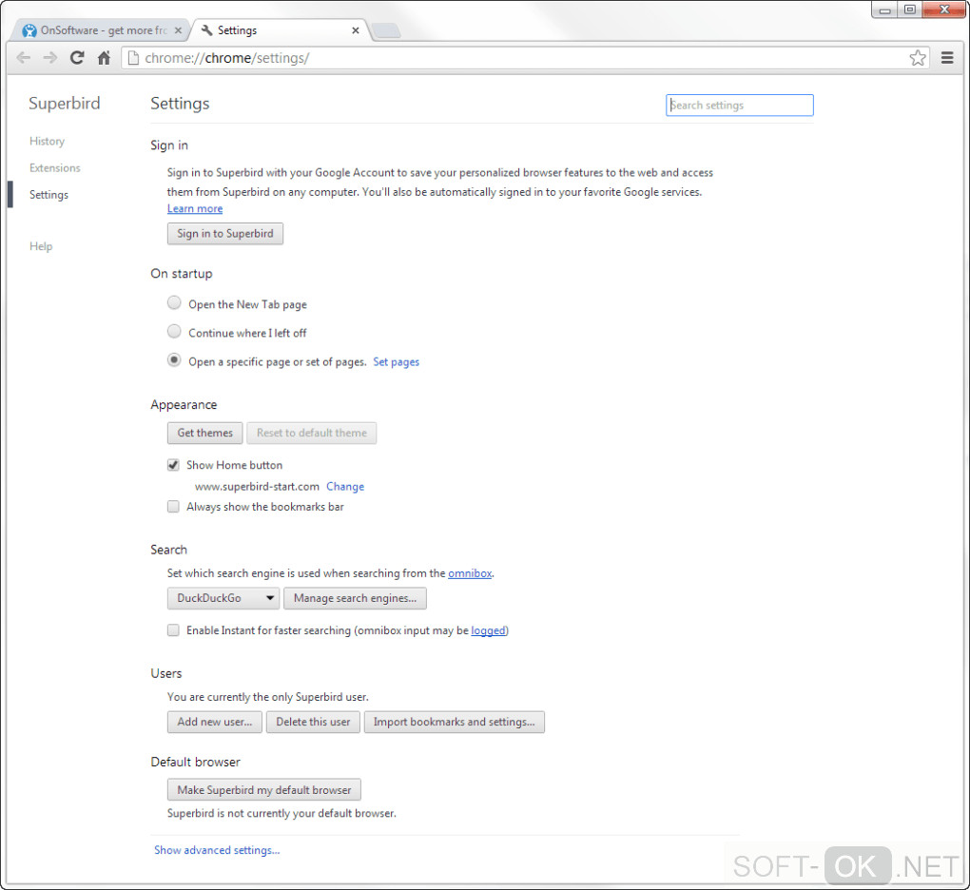Open the omnibox link
This screenshot has height=890, width=970.
click(x=470, y=573)
